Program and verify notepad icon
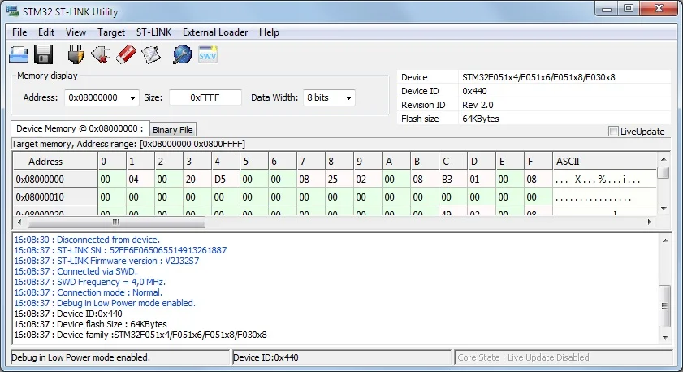Viewport: 683px width, 372px height. coord(151,55)
